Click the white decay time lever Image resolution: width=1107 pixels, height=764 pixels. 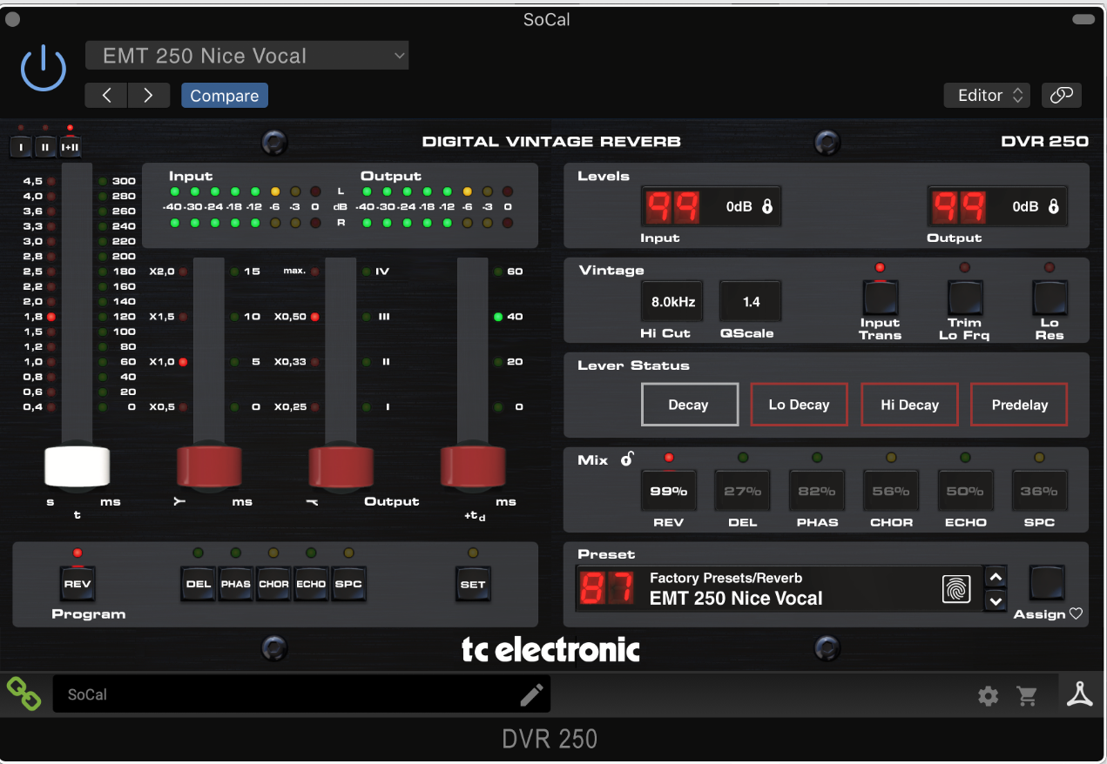tap(78, 466)
